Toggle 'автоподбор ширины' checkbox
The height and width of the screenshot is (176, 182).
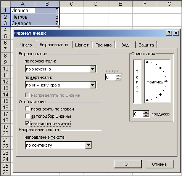(x=27, y=116)
